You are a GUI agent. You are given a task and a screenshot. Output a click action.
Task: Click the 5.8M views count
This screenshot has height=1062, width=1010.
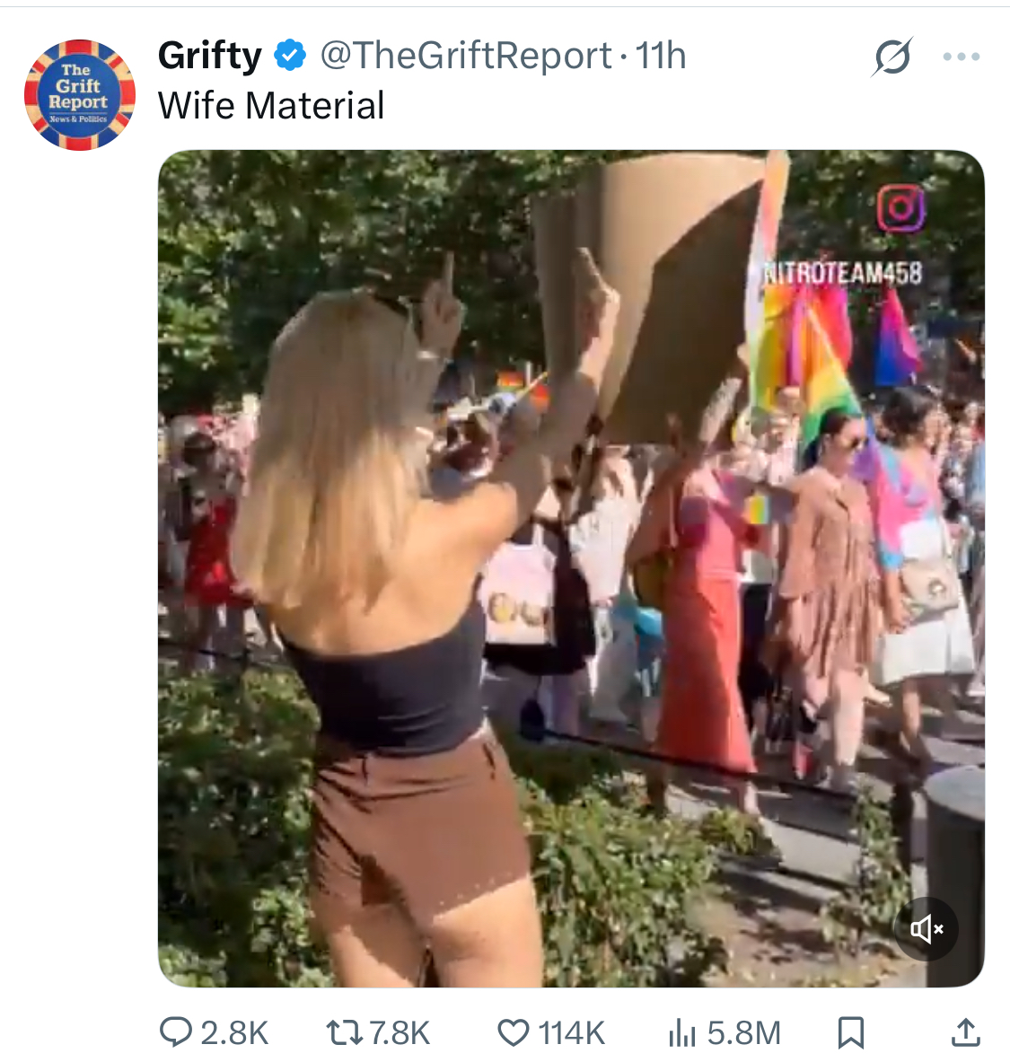pyautogui.click(x=743, y=1033)
